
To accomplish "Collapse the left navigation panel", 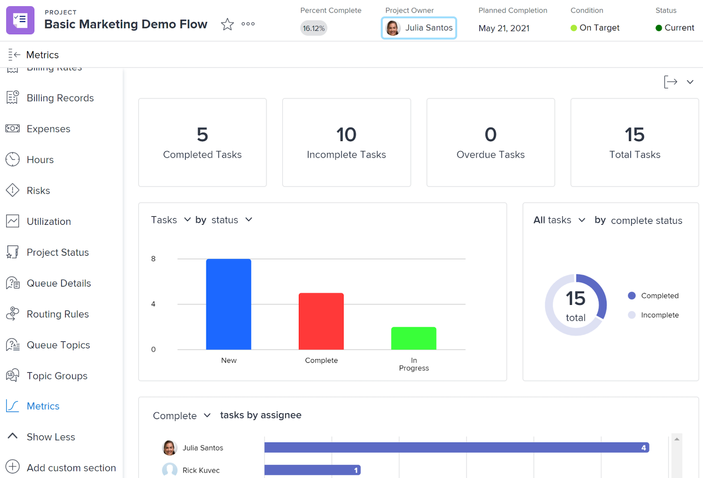I will [14, 54].
